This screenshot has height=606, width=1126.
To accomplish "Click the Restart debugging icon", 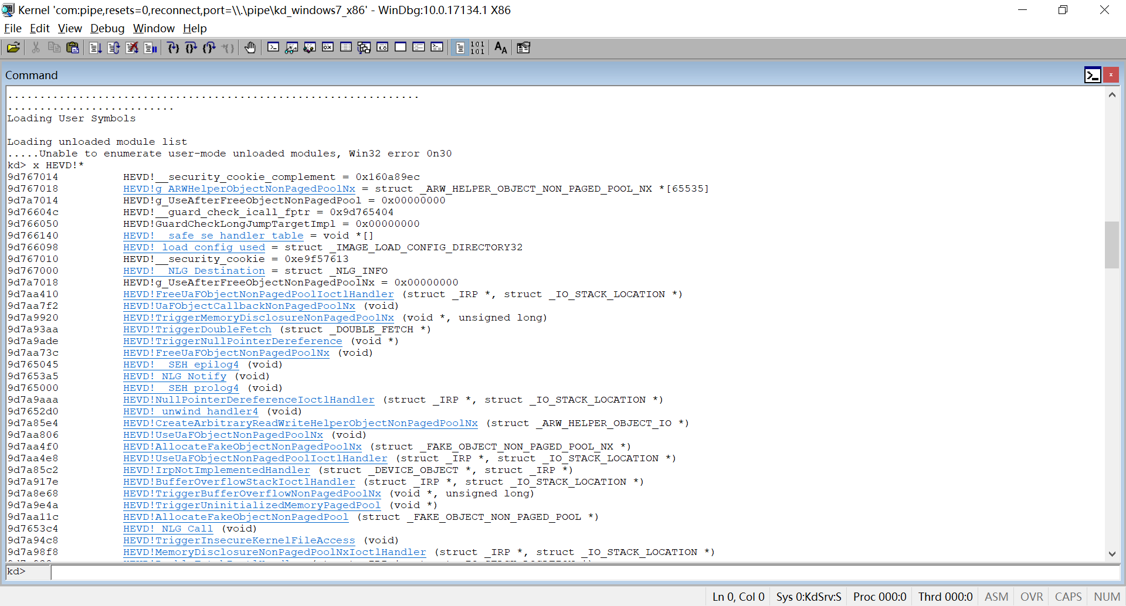I will [x=114, y=48].
